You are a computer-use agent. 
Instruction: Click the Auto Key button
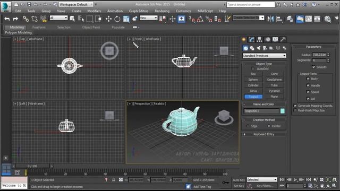point(239,180)
